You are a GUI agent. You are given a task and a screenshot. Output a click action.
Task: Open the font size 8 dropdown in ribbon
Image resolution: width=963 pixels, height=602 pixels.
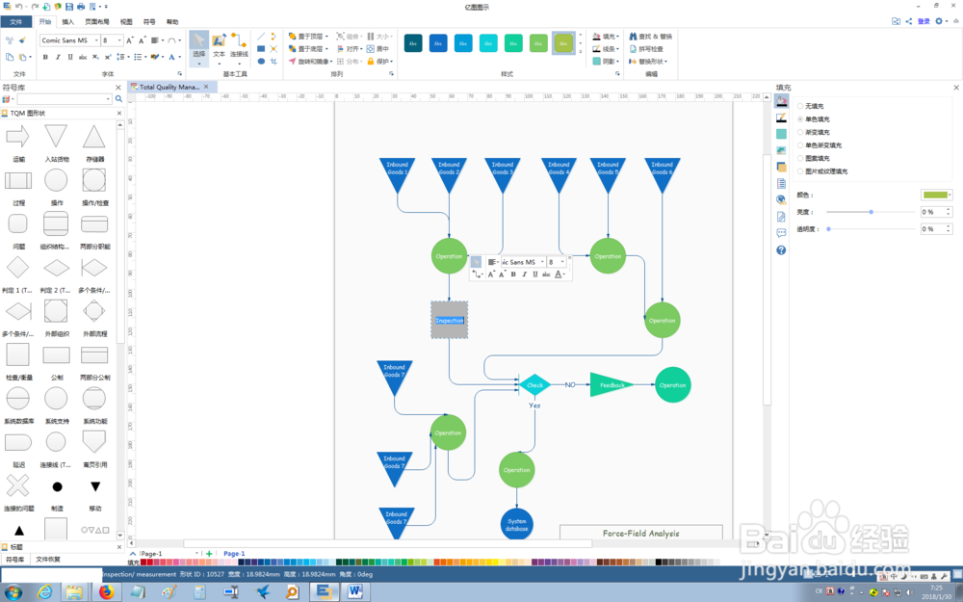(119, 40)
